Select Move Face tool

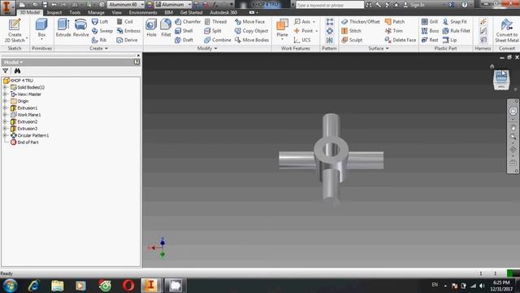(x=249, y=22)
